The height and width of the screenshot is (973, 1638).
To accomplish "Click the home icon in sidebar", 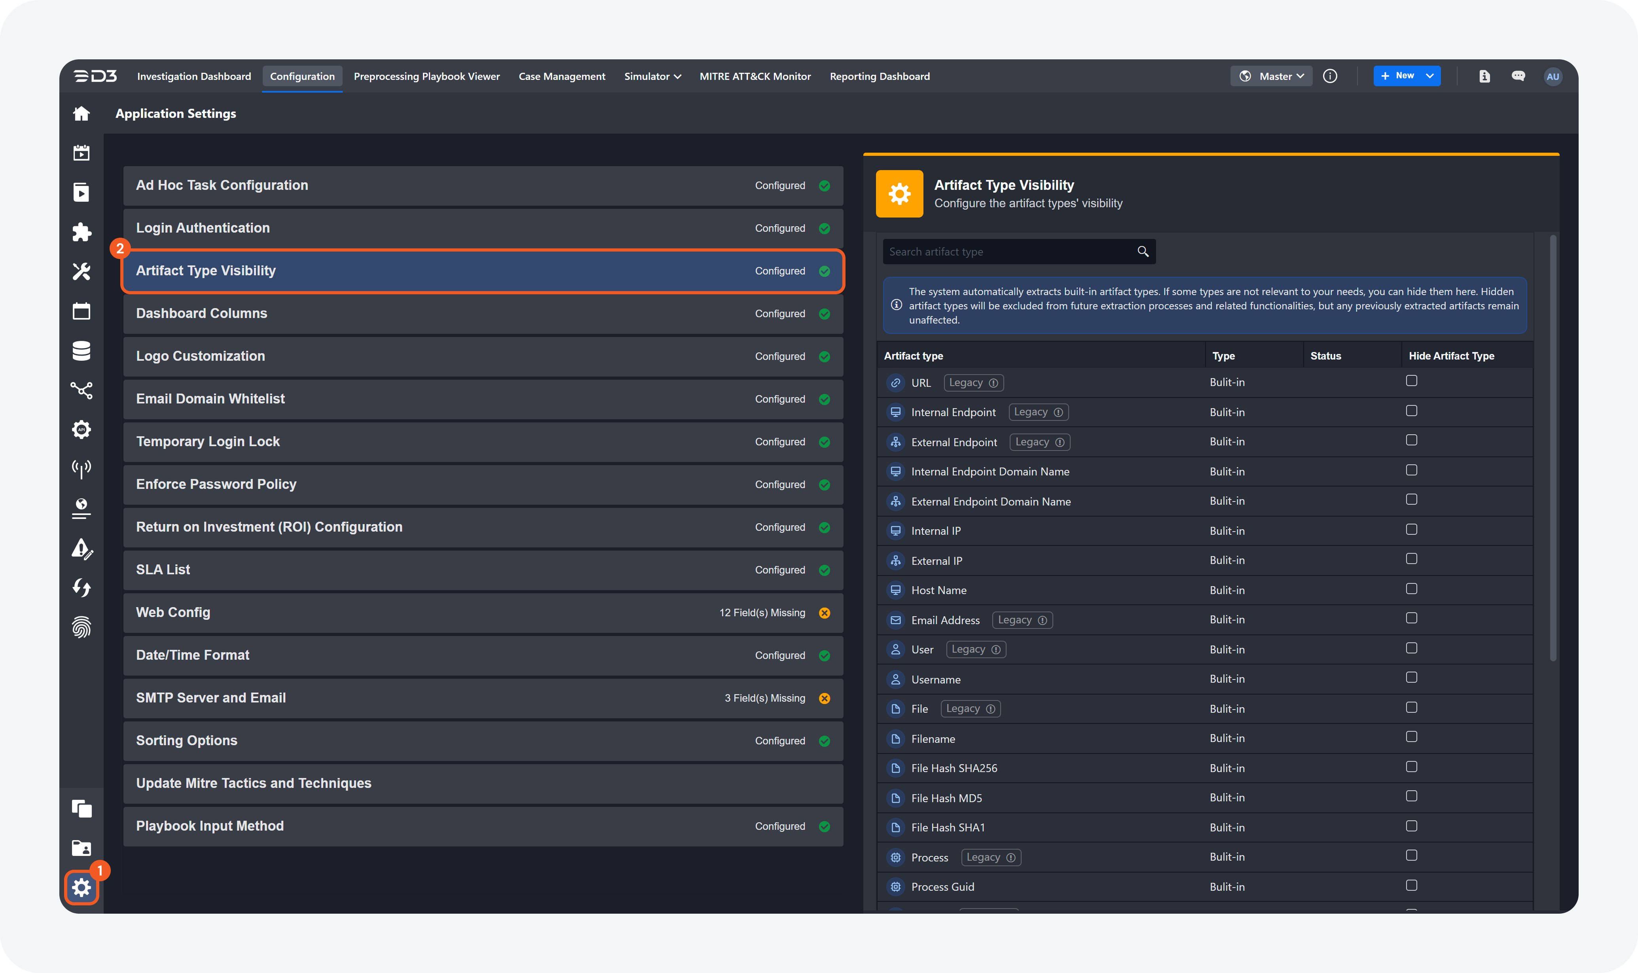I will pyautogui.click(x=82, y=114).
